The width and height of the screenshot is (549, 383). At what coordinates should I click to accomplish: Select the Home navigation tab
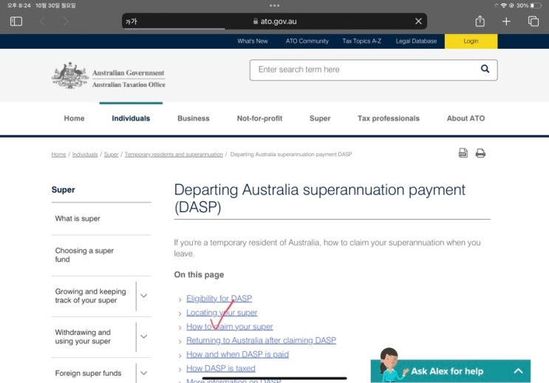click(74, 118)
